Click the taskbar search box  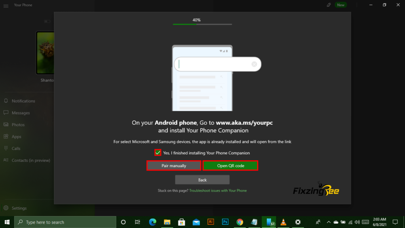tap(65, 222)
